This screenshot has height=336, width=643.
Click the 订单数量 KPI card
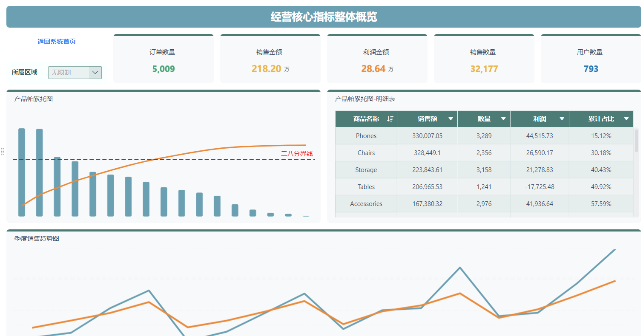(164, 59)
